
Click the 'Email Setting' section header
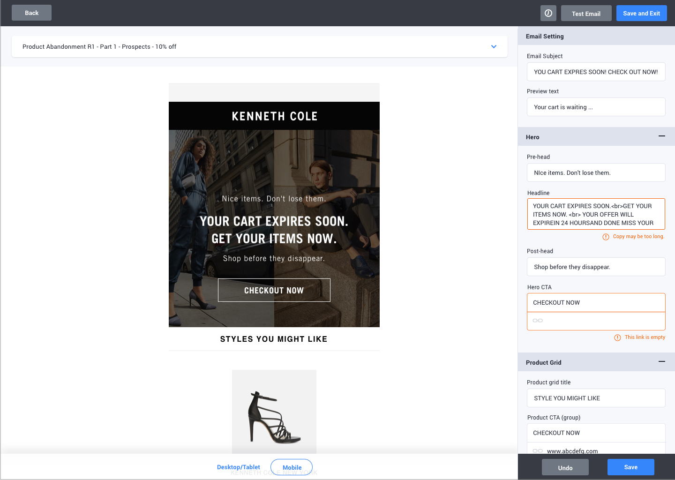[596, 36]
